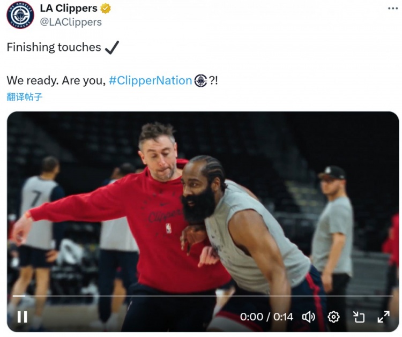Viewport: 402px width, 337px height.
Task: Open the @LAClippers handle
Action: (x=71, y=22)
